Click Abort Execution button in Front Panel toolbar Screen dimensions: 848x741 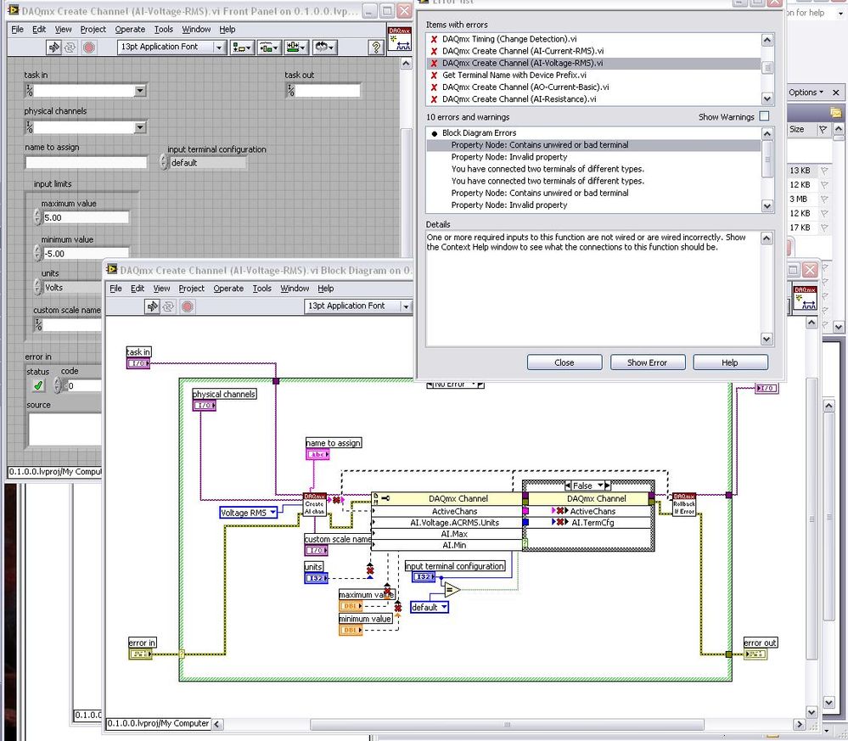pos(89,47)
